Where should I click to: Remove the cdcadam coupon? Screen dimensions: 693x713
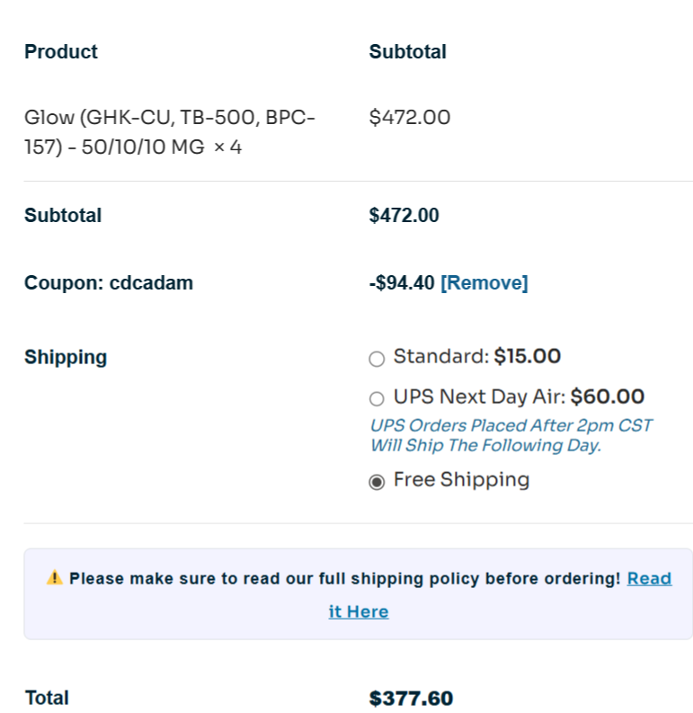(484, 283)
